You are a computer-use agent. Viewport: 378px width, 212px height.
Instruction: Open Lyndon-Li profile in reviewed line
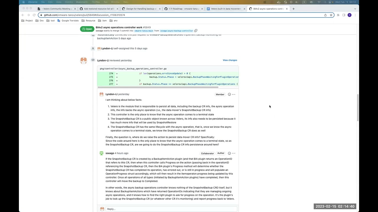pos(103,60)
